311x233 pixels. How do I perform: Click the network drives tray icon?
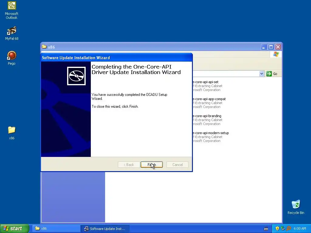(x=283, y=228)
